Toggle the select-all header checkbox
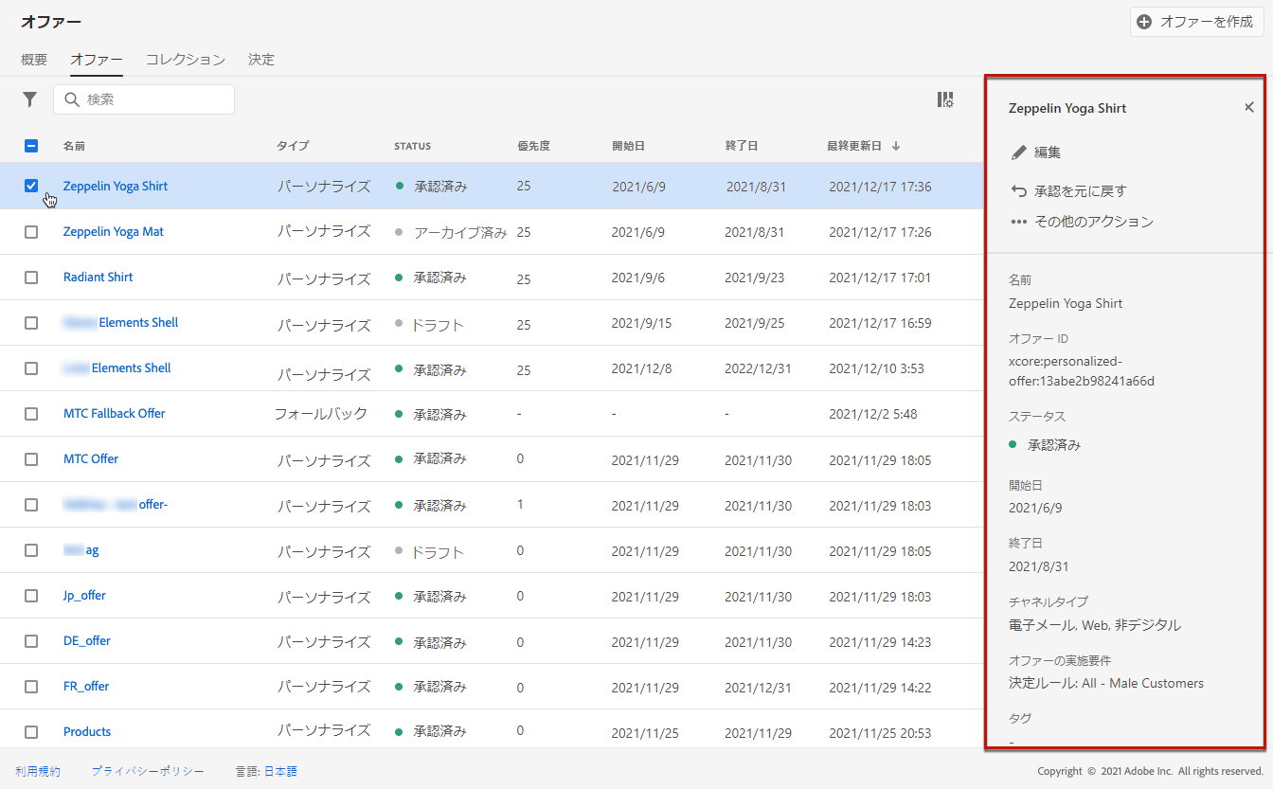 [31, 146]
